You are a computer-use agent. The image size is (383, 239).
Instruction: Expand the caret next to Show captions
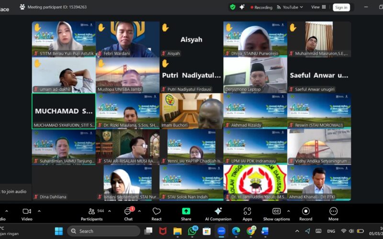[289, 211]
